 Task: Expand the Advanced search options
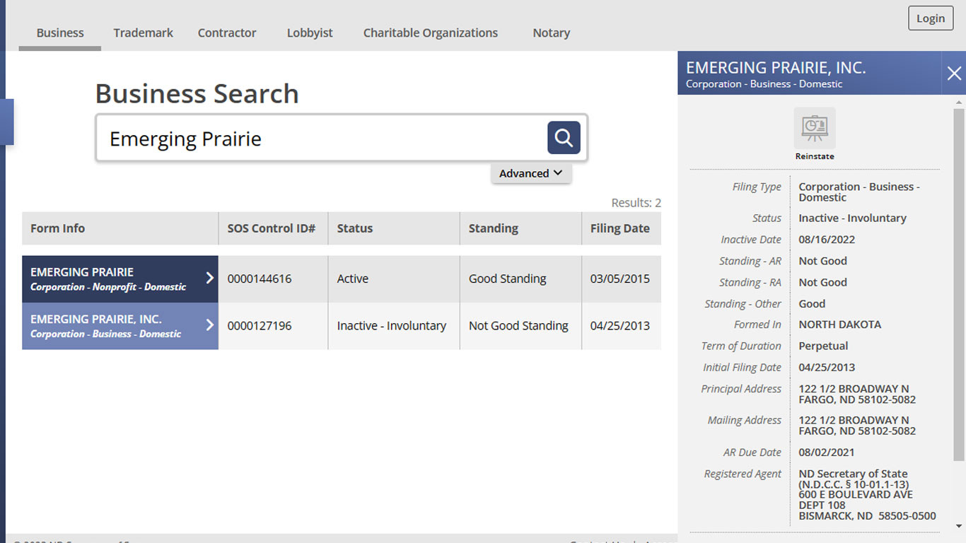tap(531, 173)
